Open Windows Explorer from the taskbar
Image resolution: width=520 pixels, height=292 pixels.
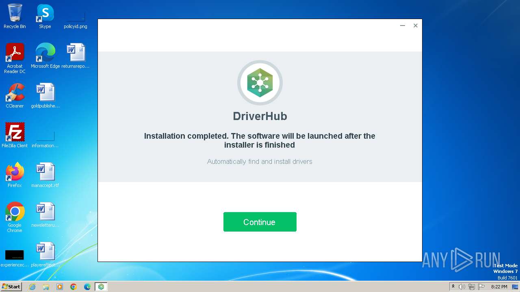click(46, 287)
